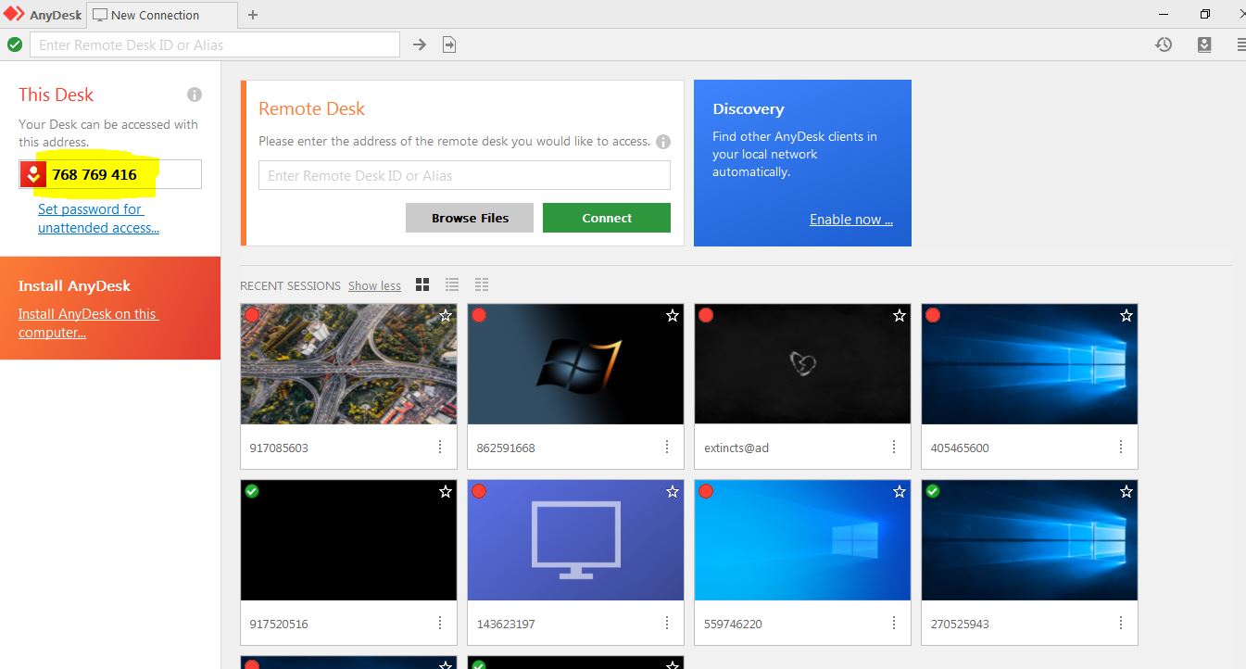Click the Discovery panel heading

coord(749,108)
